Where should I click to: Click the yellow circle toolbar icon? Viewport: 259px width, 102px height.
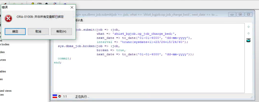(x=33, y=3)
